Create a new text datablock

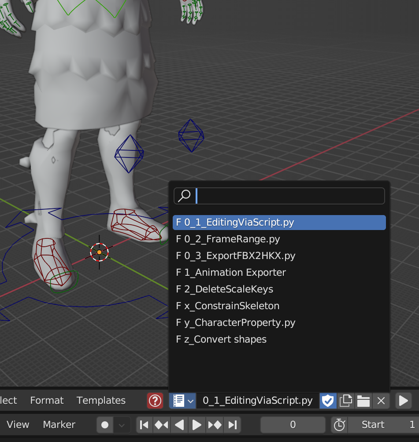346,401
